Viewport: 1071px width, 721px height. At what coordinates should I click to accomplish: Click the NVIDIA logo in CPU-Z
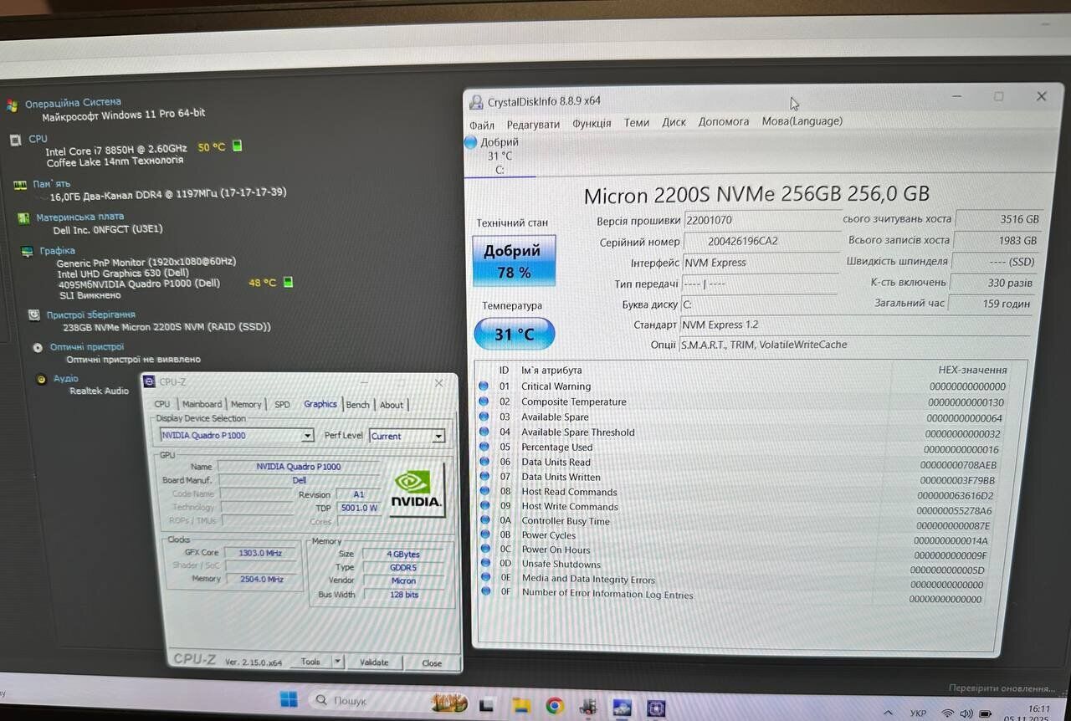(x=416, y=489)
